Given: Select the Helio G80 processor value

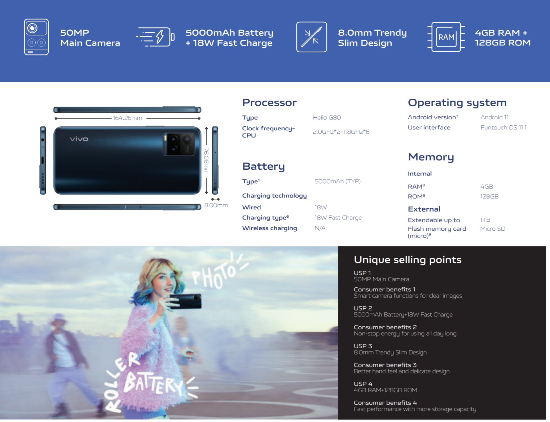Looking at the screenshot, I should point(327,118).
